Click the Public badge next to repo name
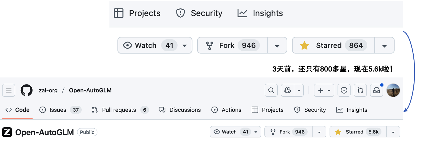 coord(87,132)
